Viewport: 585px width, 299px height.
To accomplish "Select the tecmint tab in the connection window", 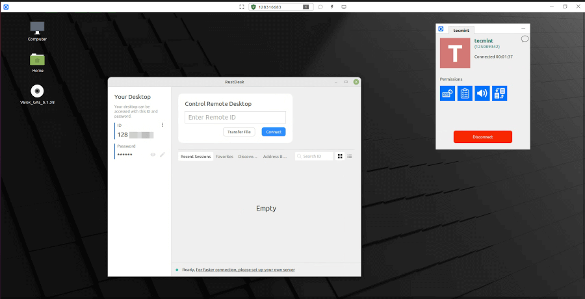I will [x=461, y=31].
